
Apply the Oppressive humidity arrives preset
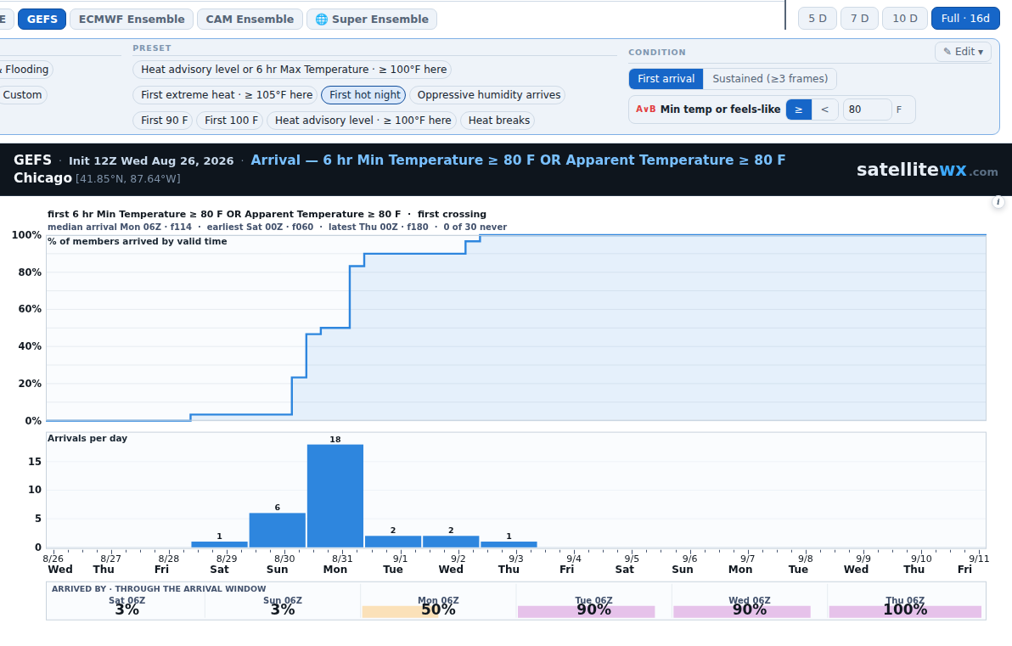point(487,95)
